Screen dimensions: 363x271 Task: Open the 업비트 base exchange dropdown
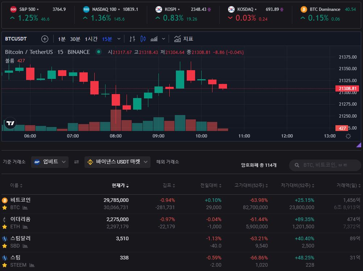tap(50, 162)
